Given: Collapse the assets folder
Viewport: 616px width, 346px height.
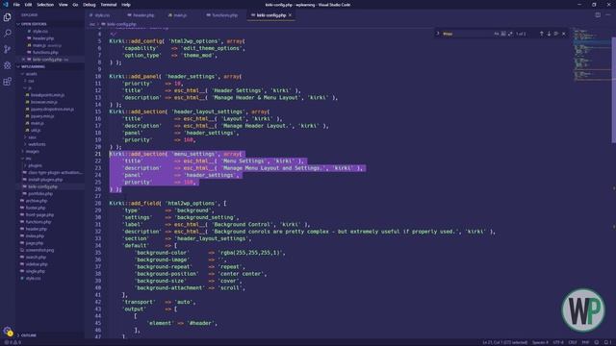Looking at the screenshot, I should pos(31,74).
